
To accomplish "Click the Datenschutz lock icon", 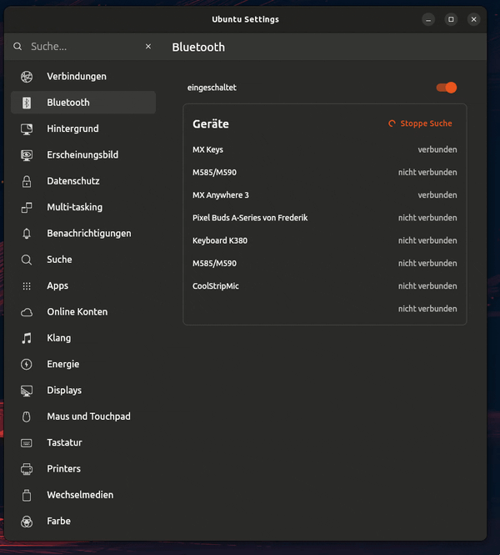I will tap(27, 181).
